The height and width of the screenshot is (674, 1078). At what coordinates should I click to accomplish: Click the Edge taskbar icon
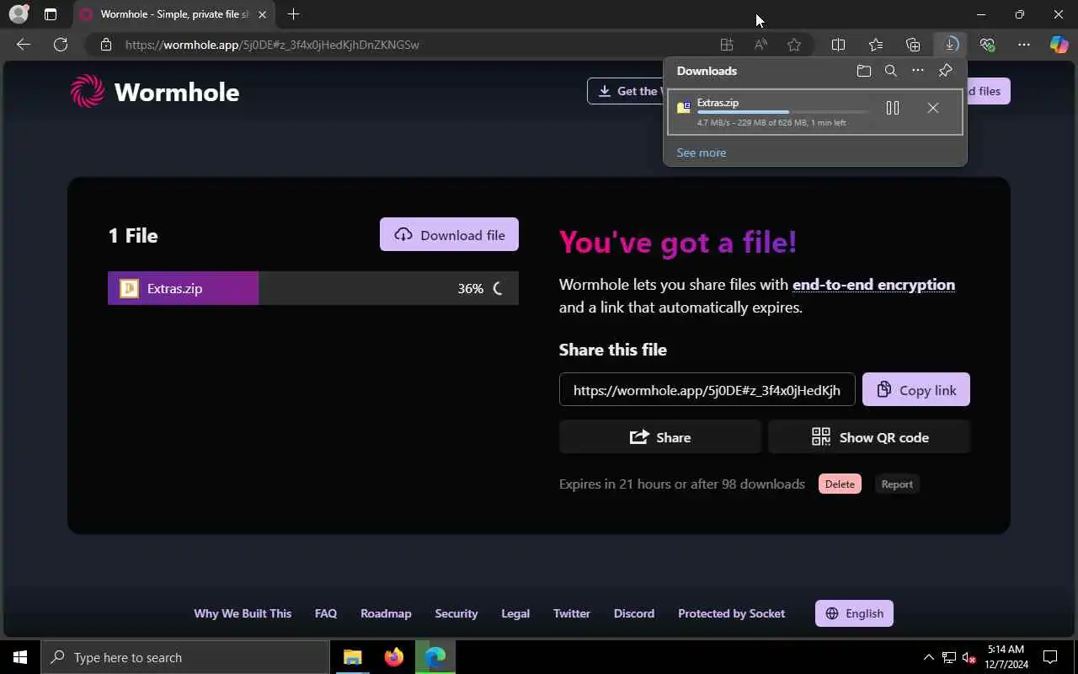(x=435, y=657)
